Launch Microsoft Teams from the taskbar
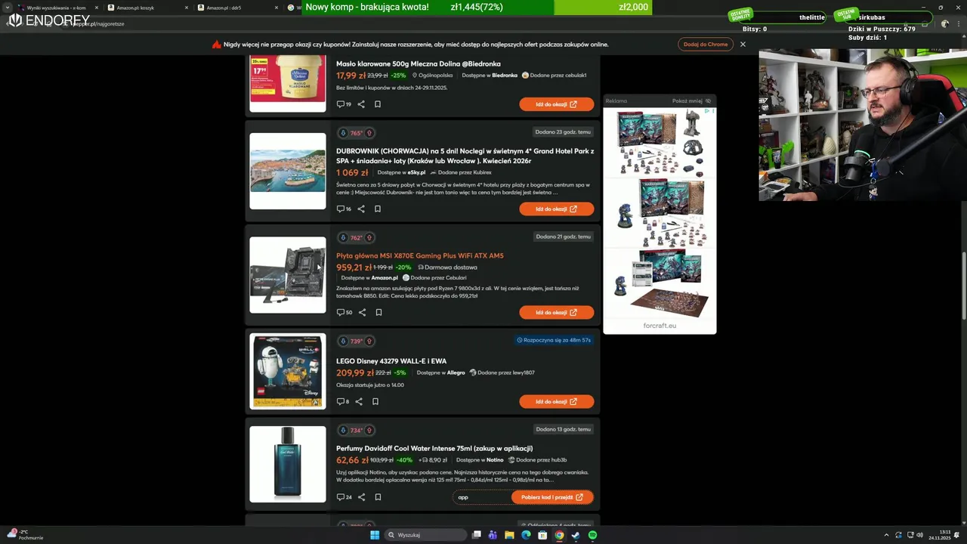Viewport: 967px width, 544px height. pos(493,535)
